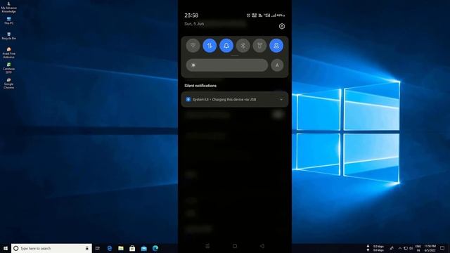Viewport: 450px width, 253px height.
Task: Select the This PC desktop icon
Action: (x=8, y=20)
